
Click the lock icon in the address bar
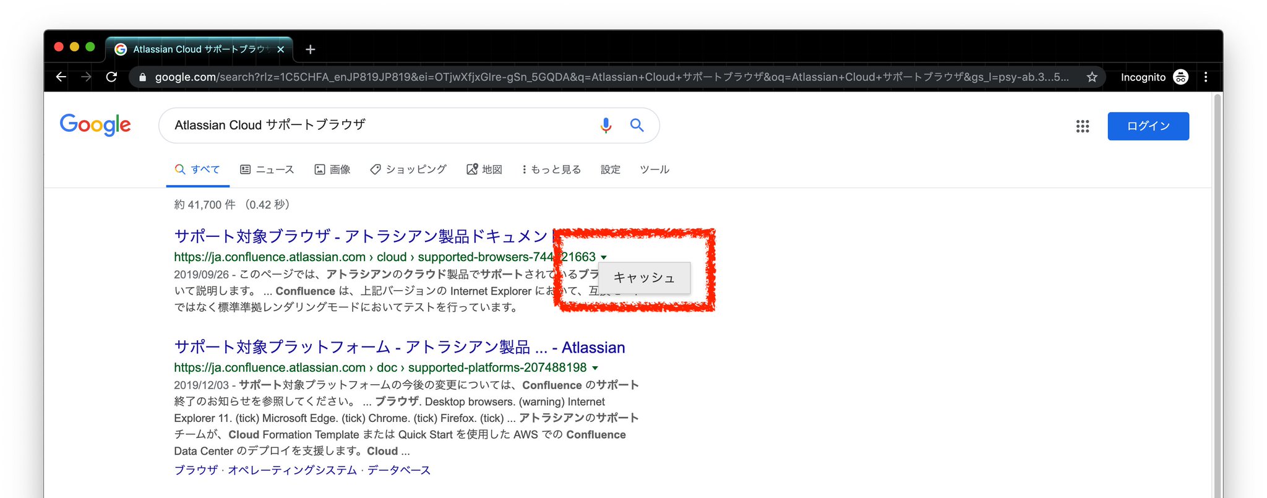[x=143, y=77]
